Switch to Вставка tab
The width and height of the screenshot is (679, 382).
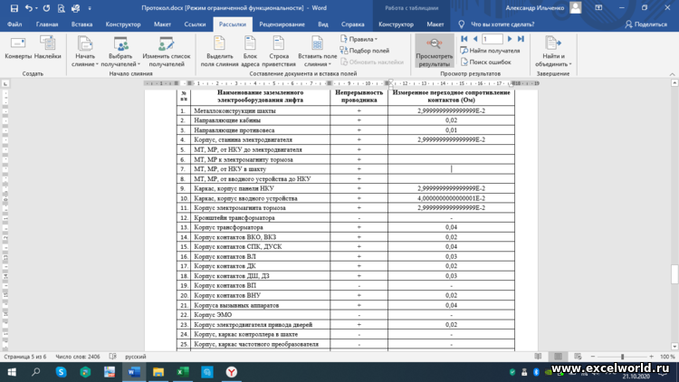coord(81,24)
